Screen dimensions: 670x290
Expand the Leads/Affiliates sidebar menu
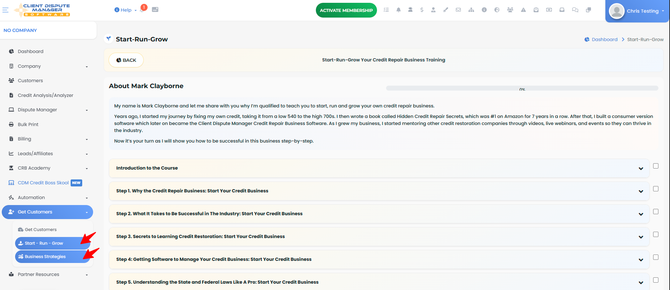click(x=48, y=153)
